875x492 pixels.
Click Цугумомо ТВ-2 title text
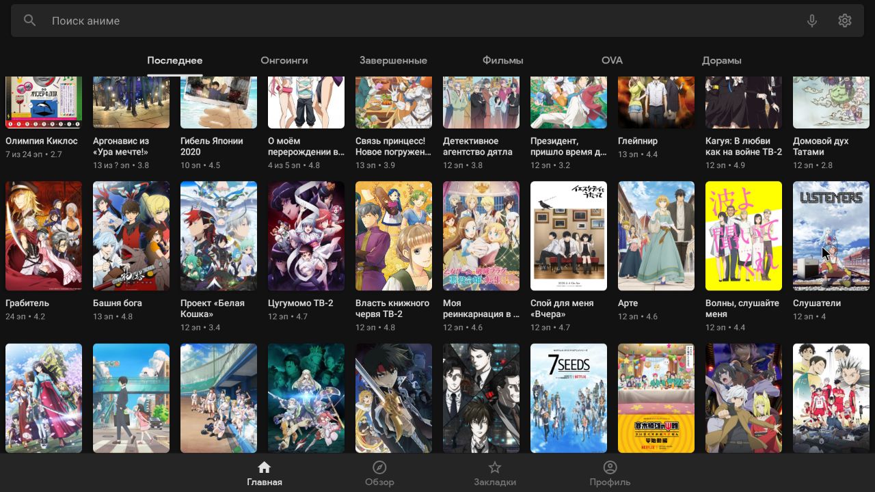pos(301,303)
